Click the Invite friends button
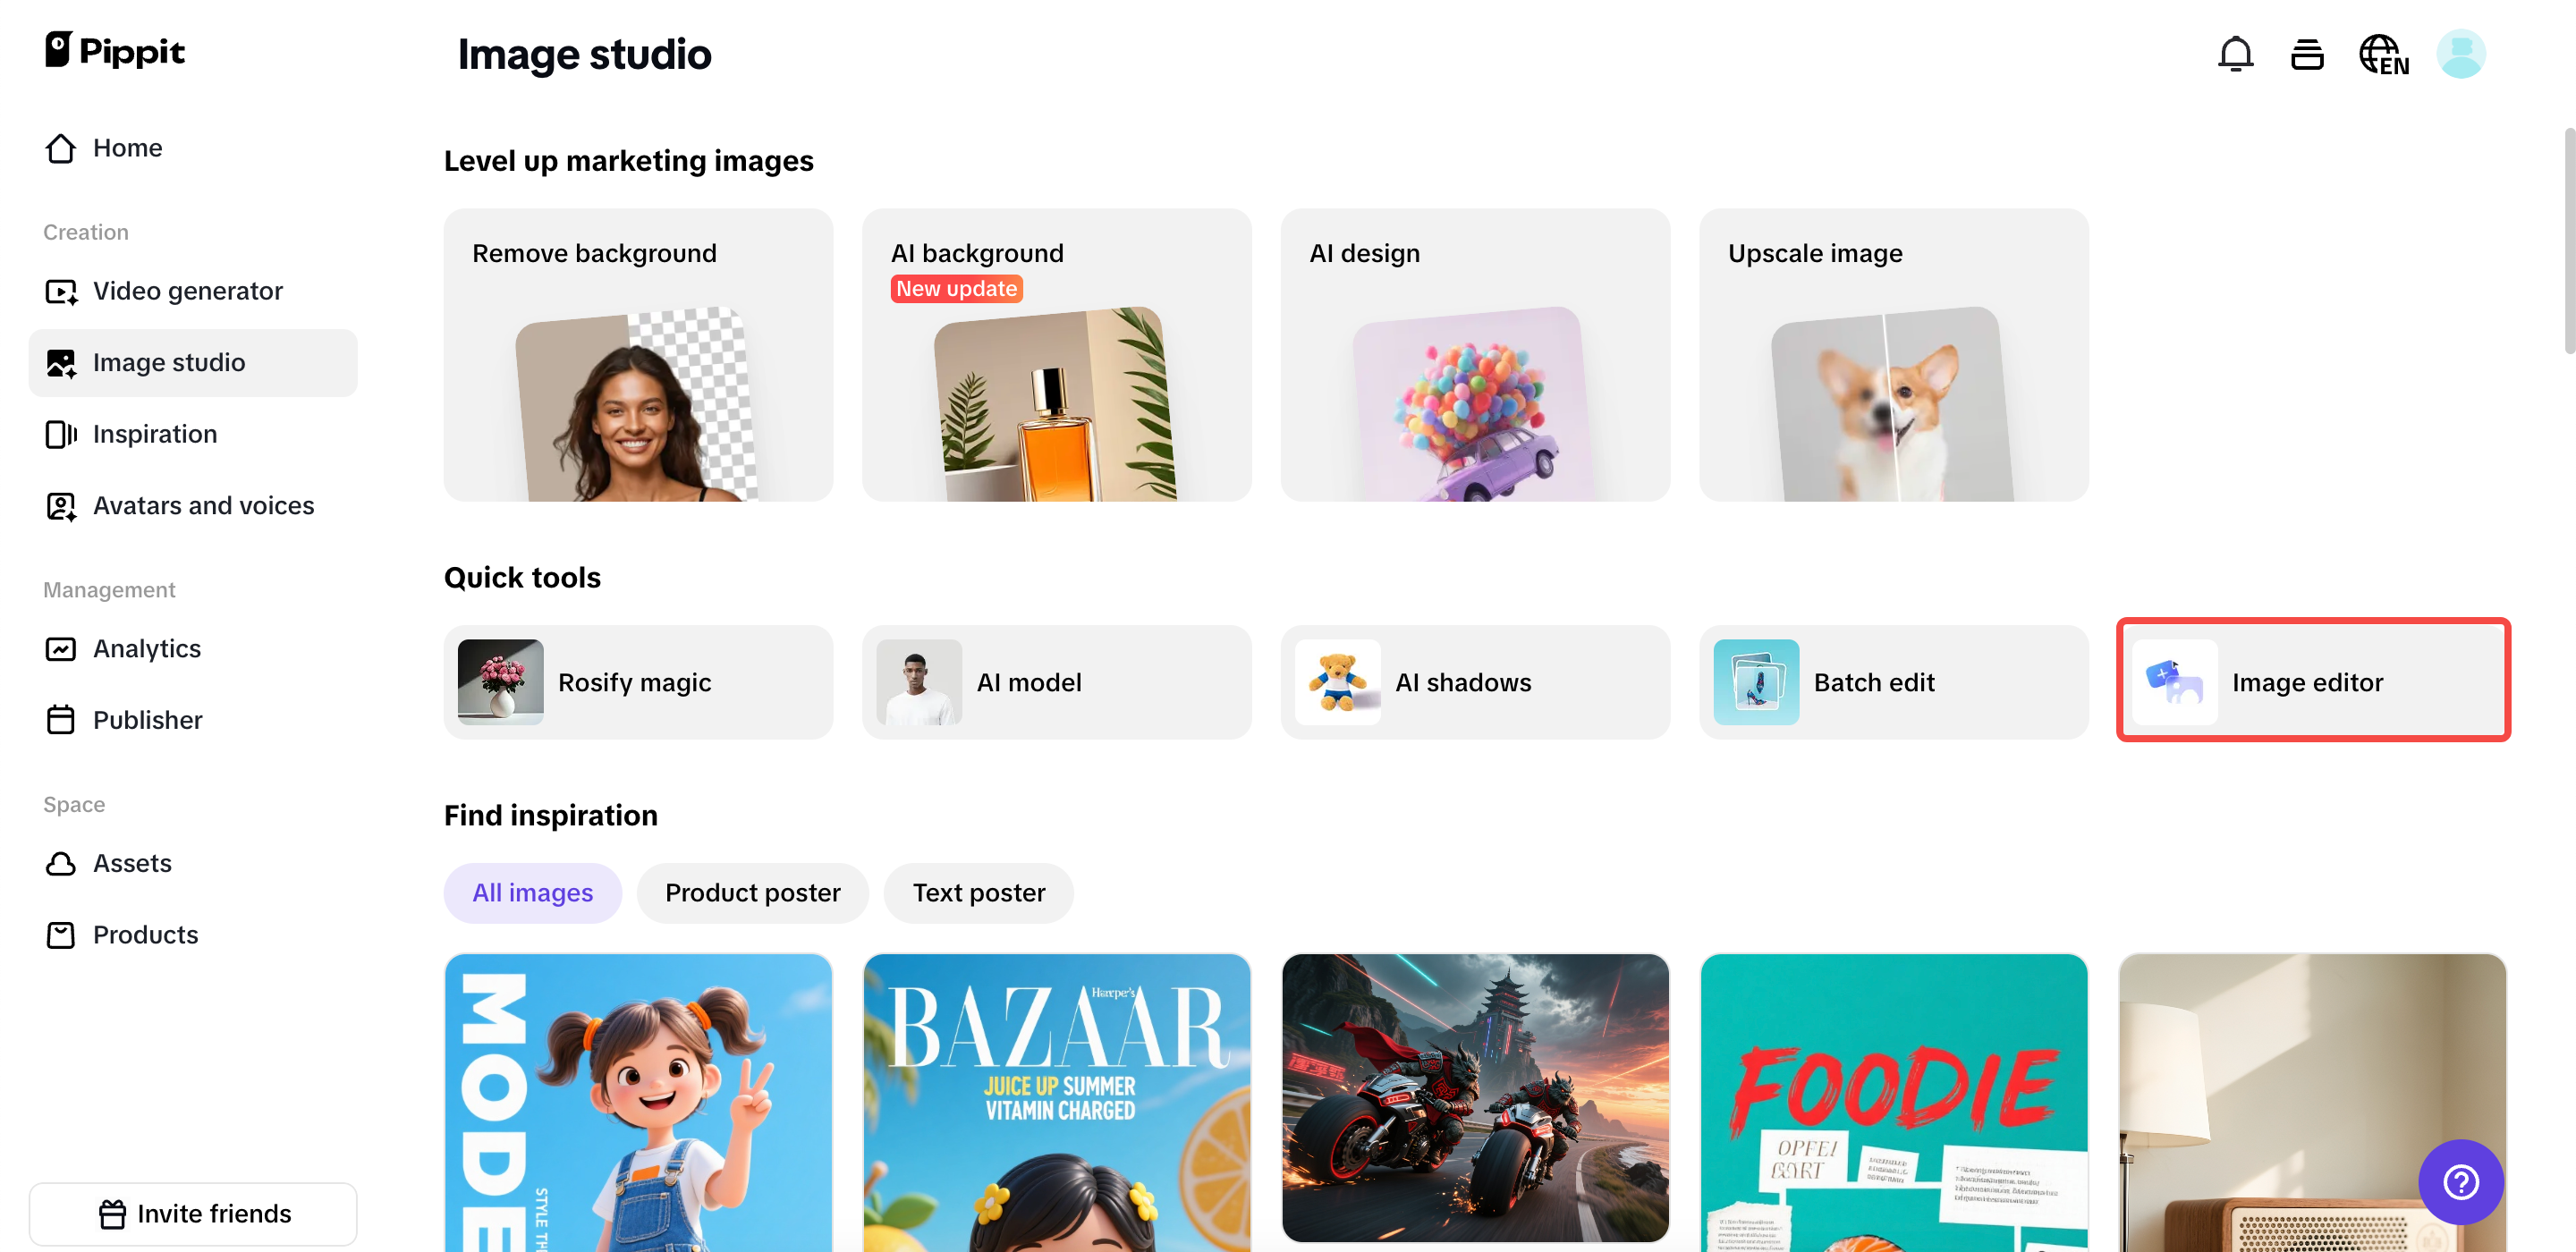 point(193,1214)
